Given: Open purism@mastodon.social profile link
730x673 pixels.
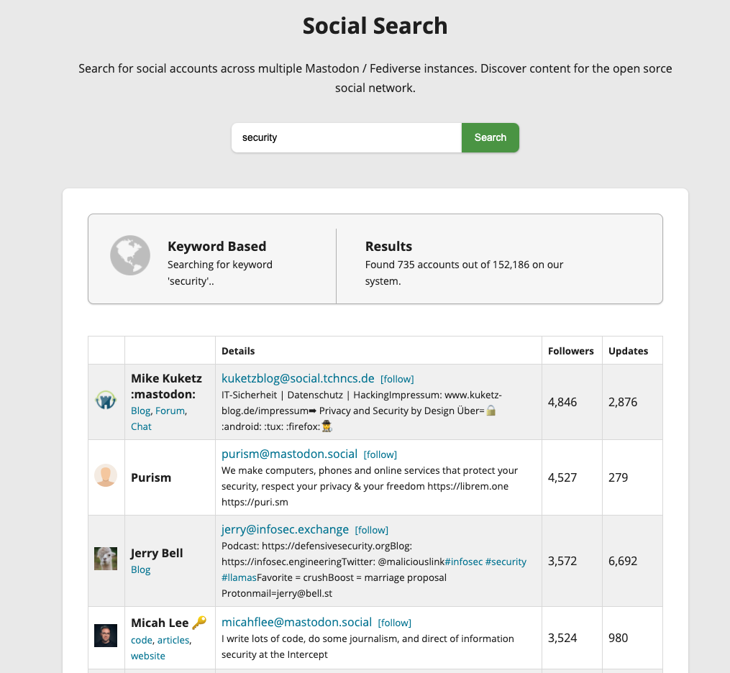Looking at the screenshot, I should pyautogui.click(x=289, y=454).
